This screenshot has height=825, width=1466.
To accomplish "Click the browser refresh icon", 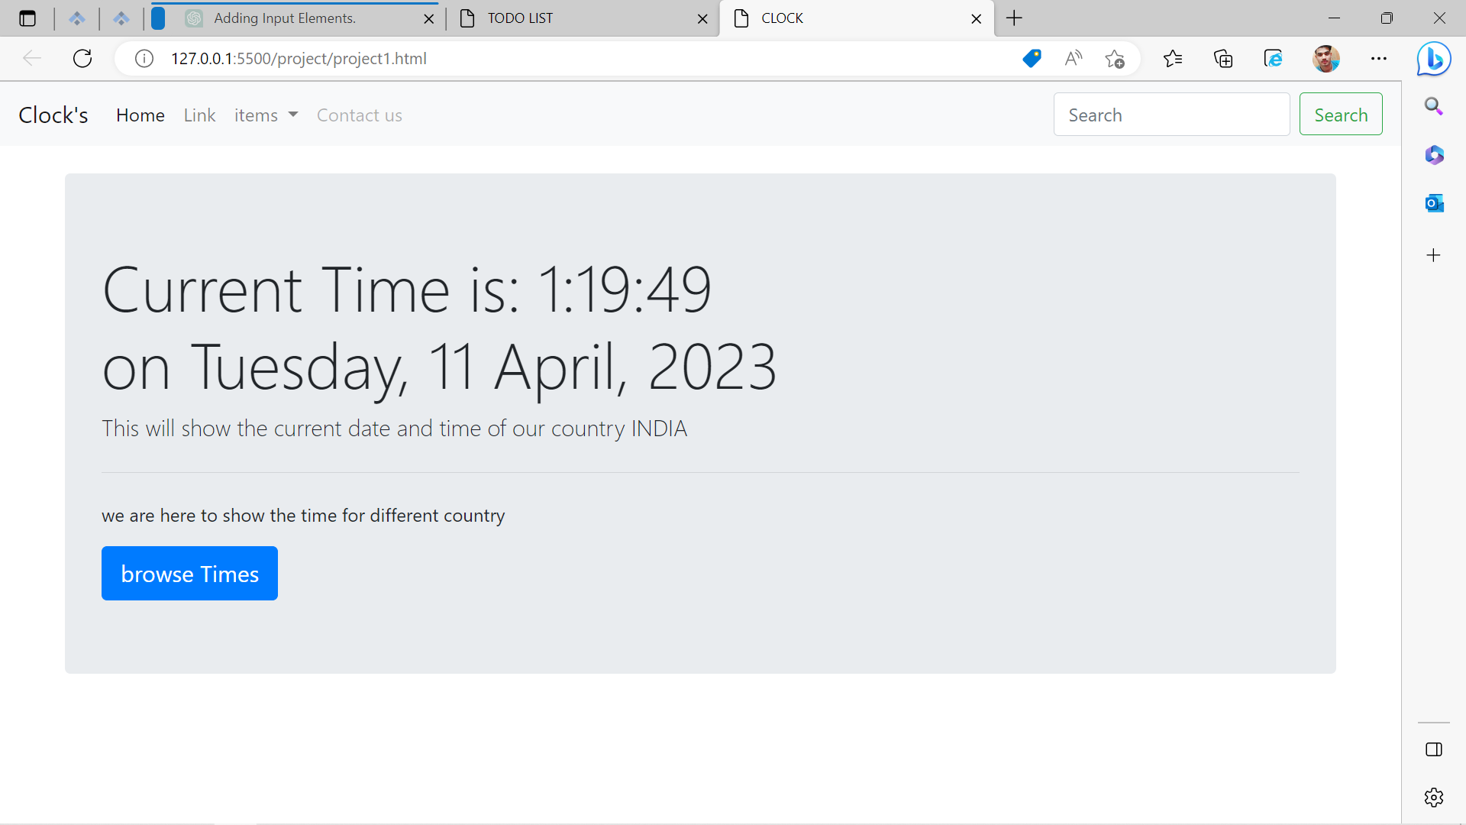I will click(82, 59).
